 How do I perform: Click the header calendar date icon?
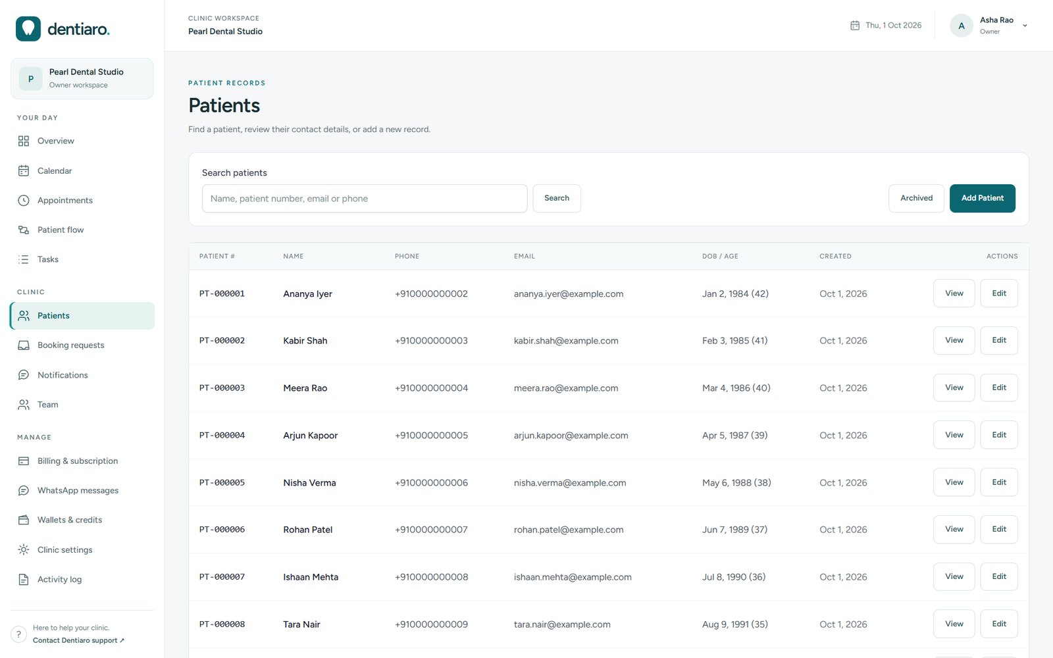[855, 25]
